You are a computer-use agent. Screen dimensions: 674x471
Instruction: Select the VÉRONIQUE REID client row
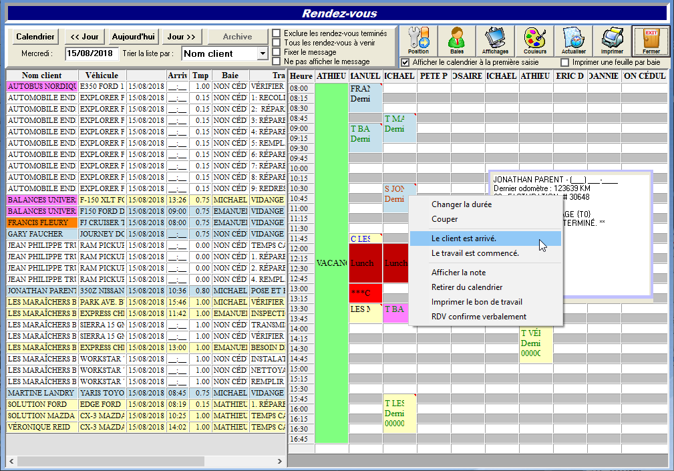tap(146, 427)
